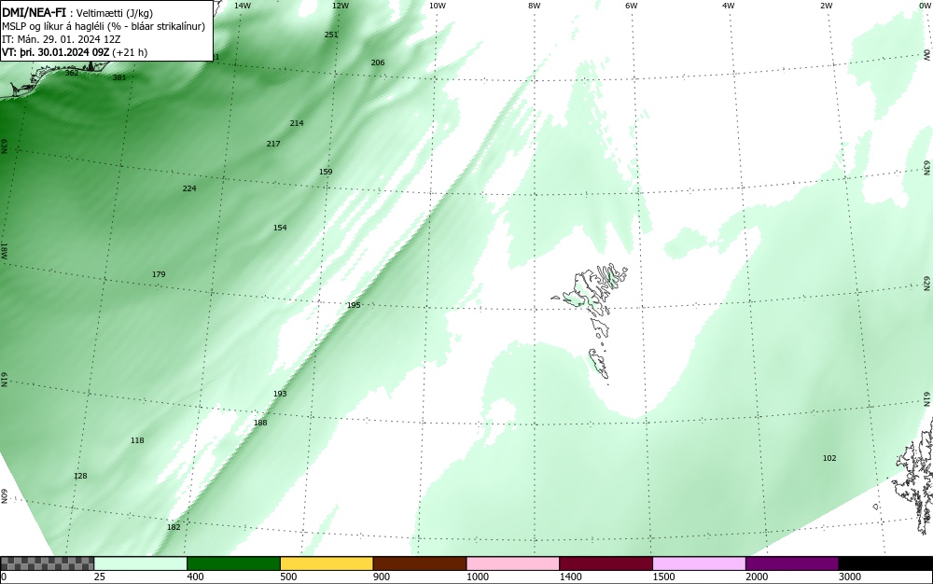Image resolution: width=933 pixels, height=584 pixels.
Task: Click the '4W' longitude label
Action: (x=729, y=6)
